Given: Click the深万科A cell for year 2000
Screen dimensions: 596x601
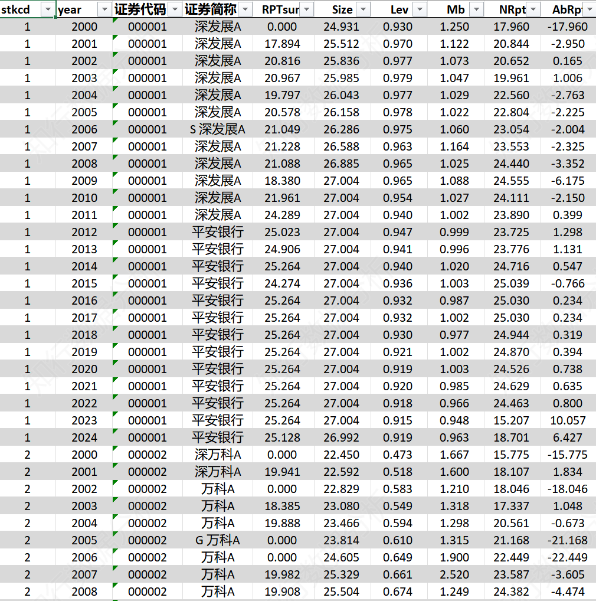Looking at the screenshot, I should 217,455.
